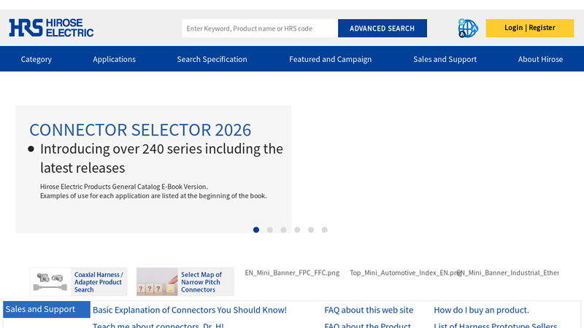584x328 pixels.
Task: Open Basic Explanation of Connectors link
Action: coord(189,310)
